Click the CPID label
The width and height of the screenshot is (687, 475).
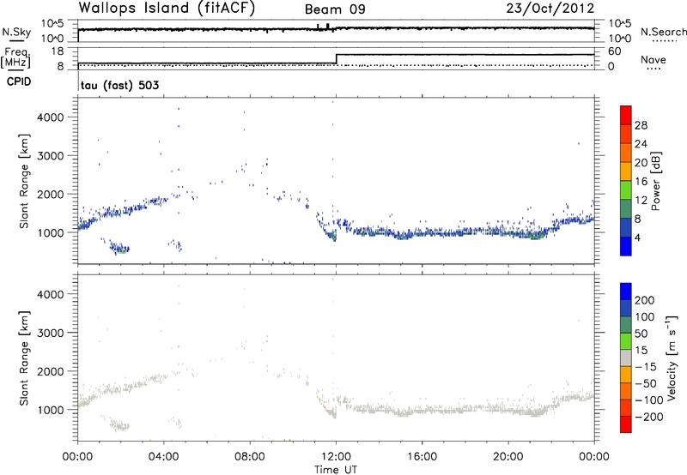(19, 81)
